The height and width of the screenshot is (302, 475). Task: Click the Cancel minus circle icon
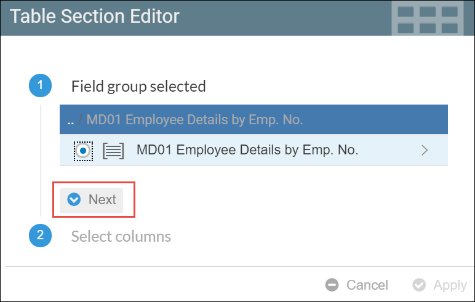[332, 285]
